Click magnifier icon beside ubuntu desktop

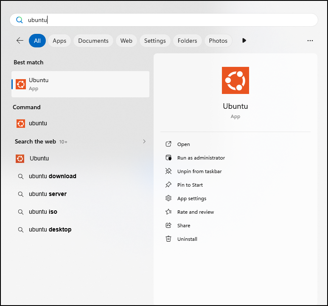tap(20, 230)
